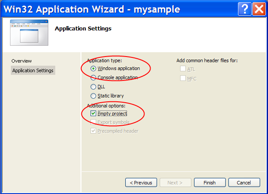Open the Overview wizard page
This screenshot has height=194, width=268.
pos(22,61)
